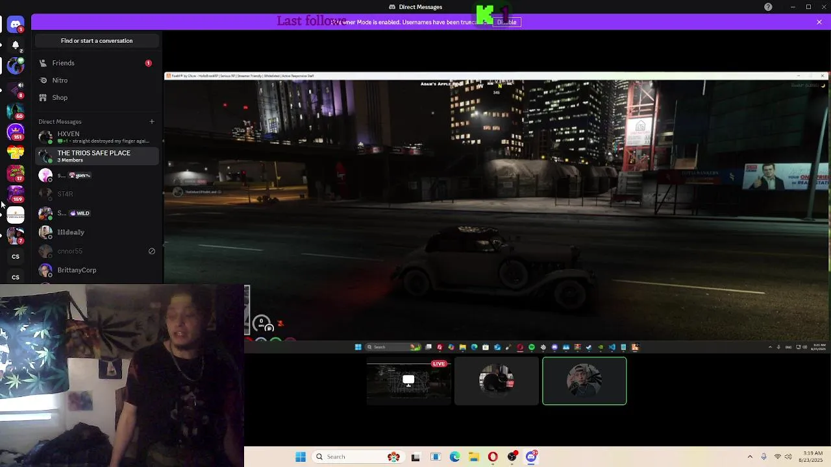Open Discord Help question mark icon
Screen dimensions: 831x467
[x=768, y=7]
